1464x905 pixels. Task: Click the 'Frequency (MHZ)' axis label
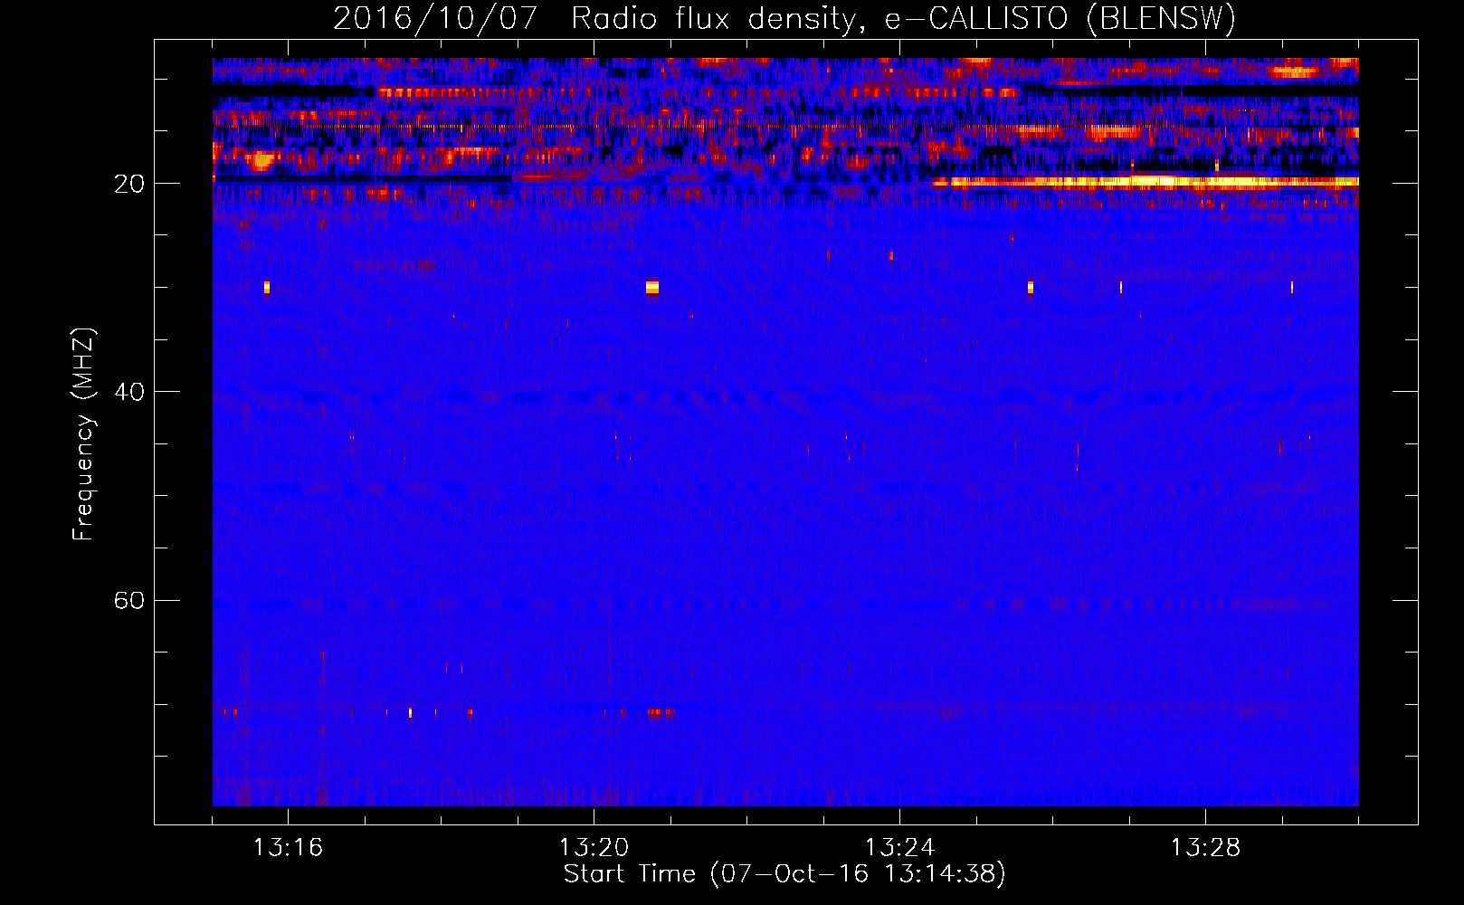(x=83, y=434)
